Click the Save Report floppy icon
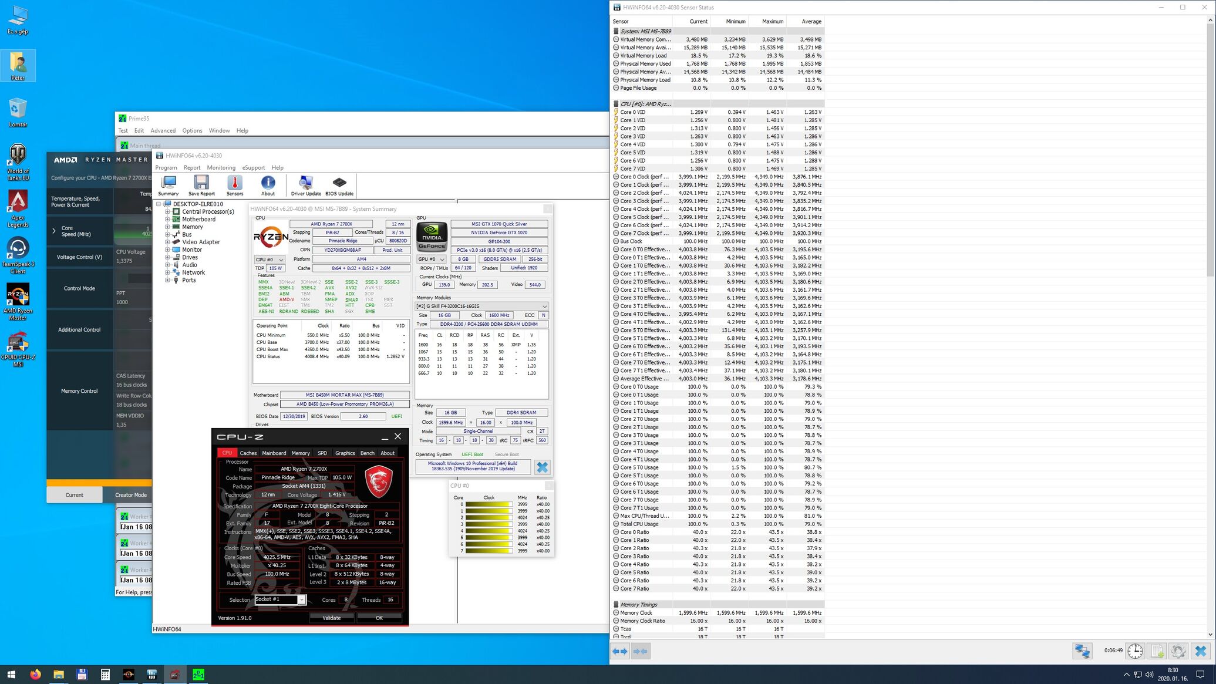 pyautogui.click(x=201, y=186)
